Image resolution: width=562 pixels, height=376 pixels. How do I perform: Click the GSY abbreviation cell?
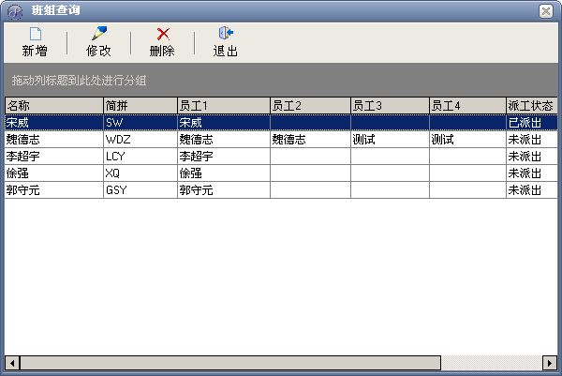point(140,189)
